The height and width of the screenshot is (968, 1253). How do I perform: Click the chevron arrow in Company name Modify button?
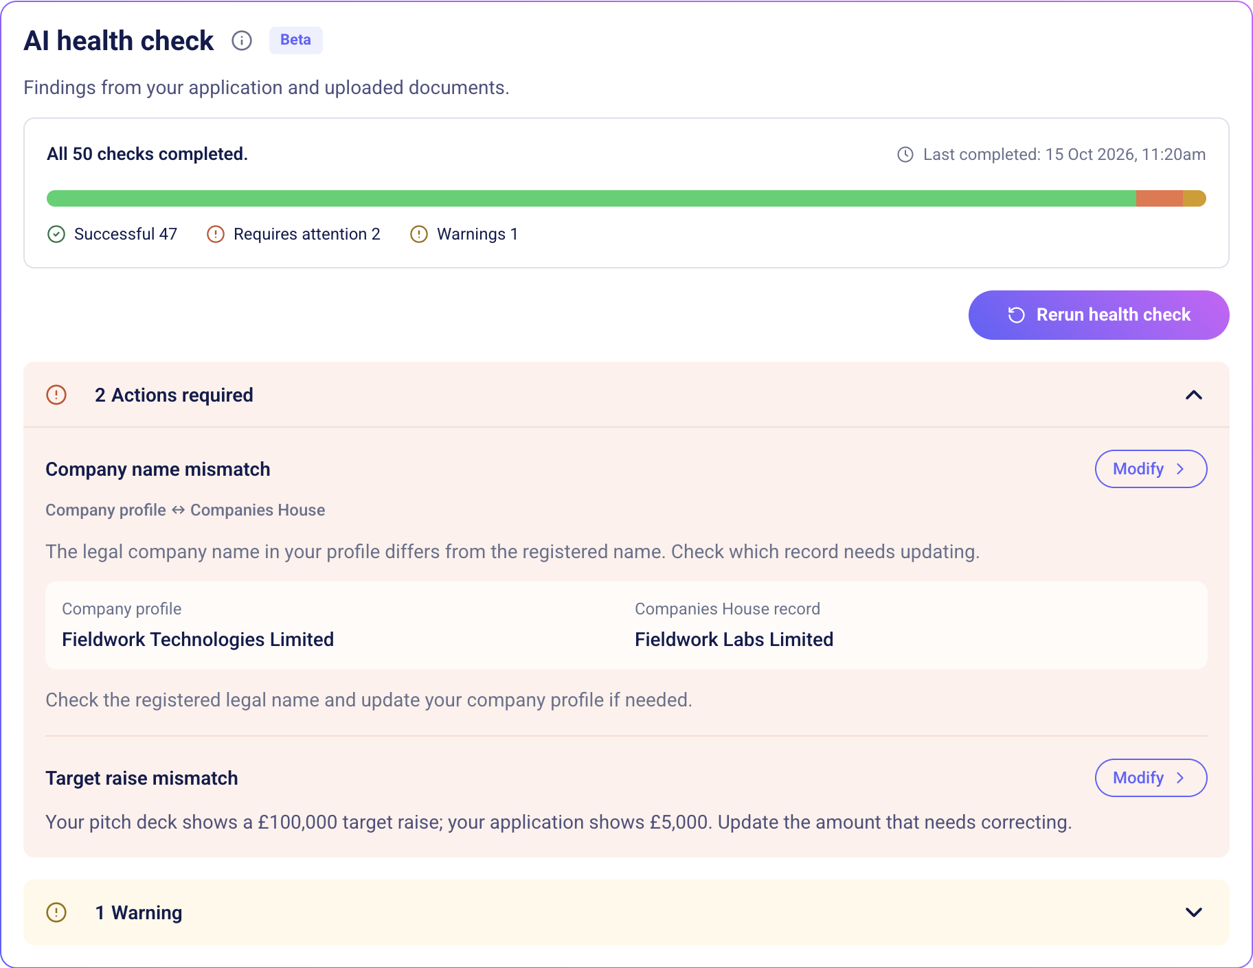tap(1181, 469)
